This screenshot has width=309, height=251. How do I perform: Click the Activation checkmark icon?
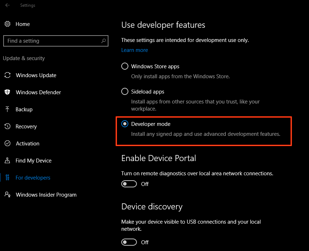(x=7, y=143)
